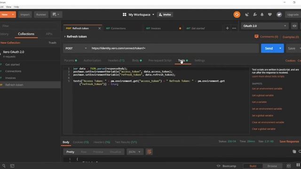Open the POST method dropdown
Screen dimensions: 301x169
tap(76, 48)
